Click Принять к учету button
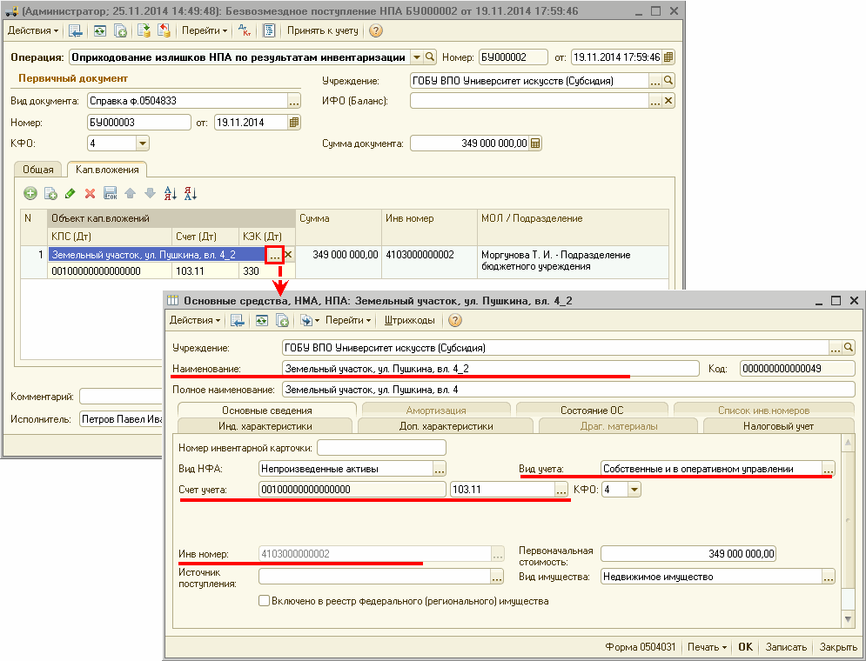 (322, 30)
